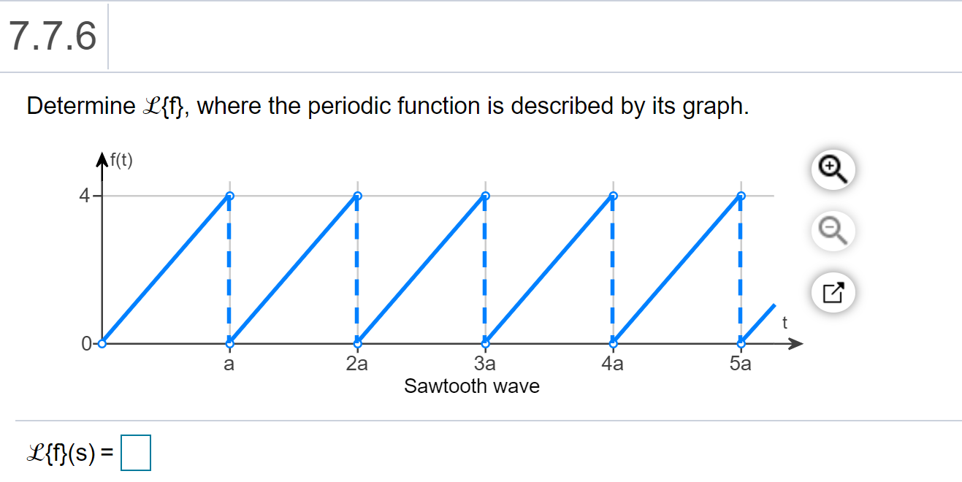Click the open circle at peak above a
Viewport: 962px width, 482px height.
tap(229, 194)
